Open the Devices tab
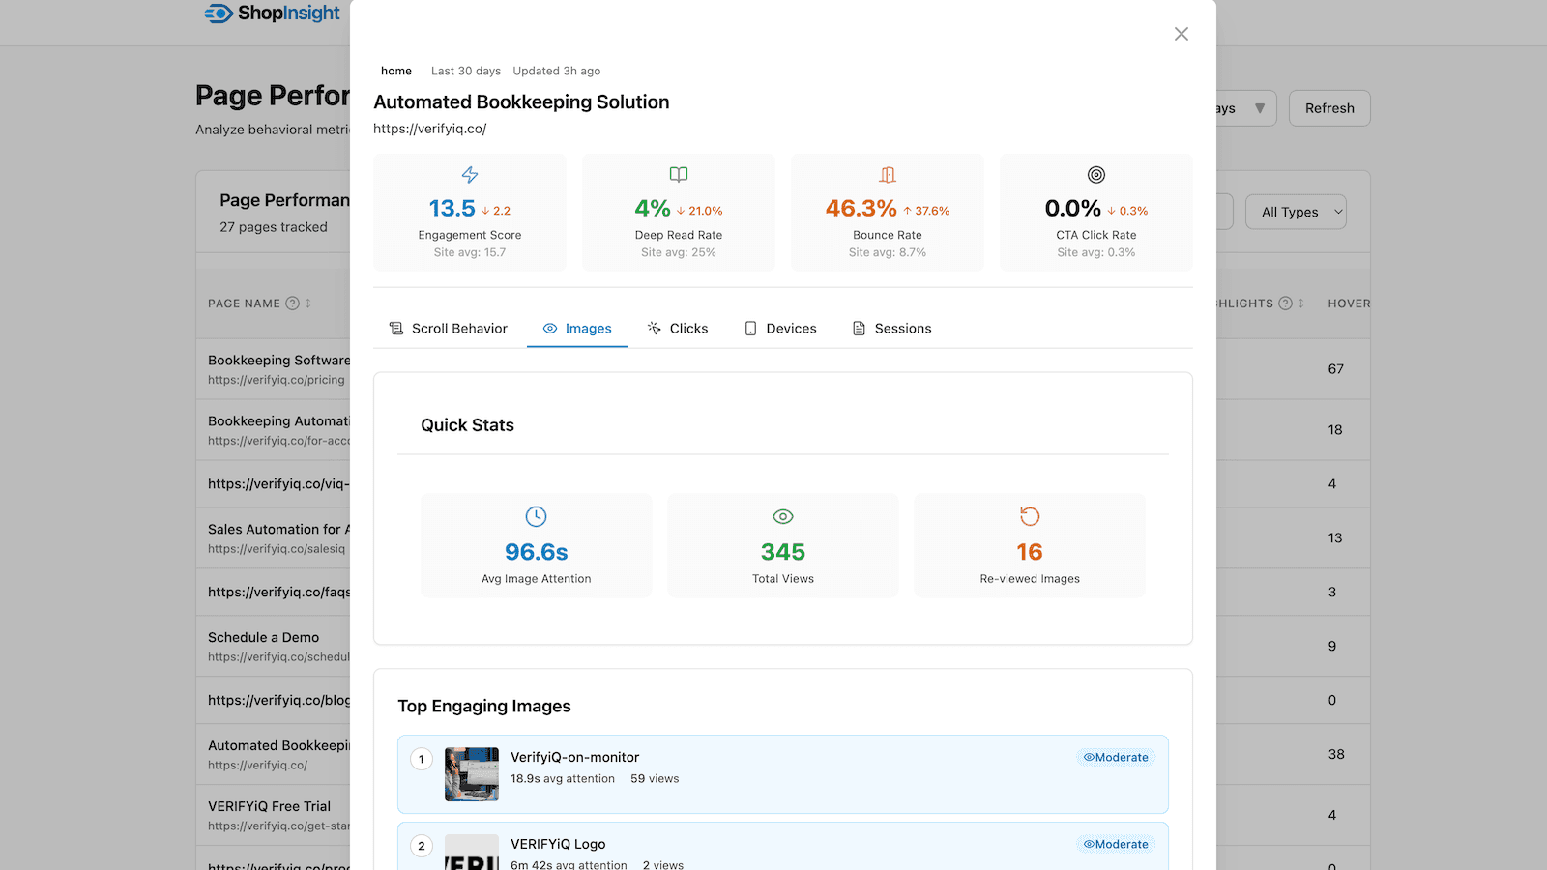The height and width of the screenshot is (870, 1547). pyautogui.click(x=780, y=328)
